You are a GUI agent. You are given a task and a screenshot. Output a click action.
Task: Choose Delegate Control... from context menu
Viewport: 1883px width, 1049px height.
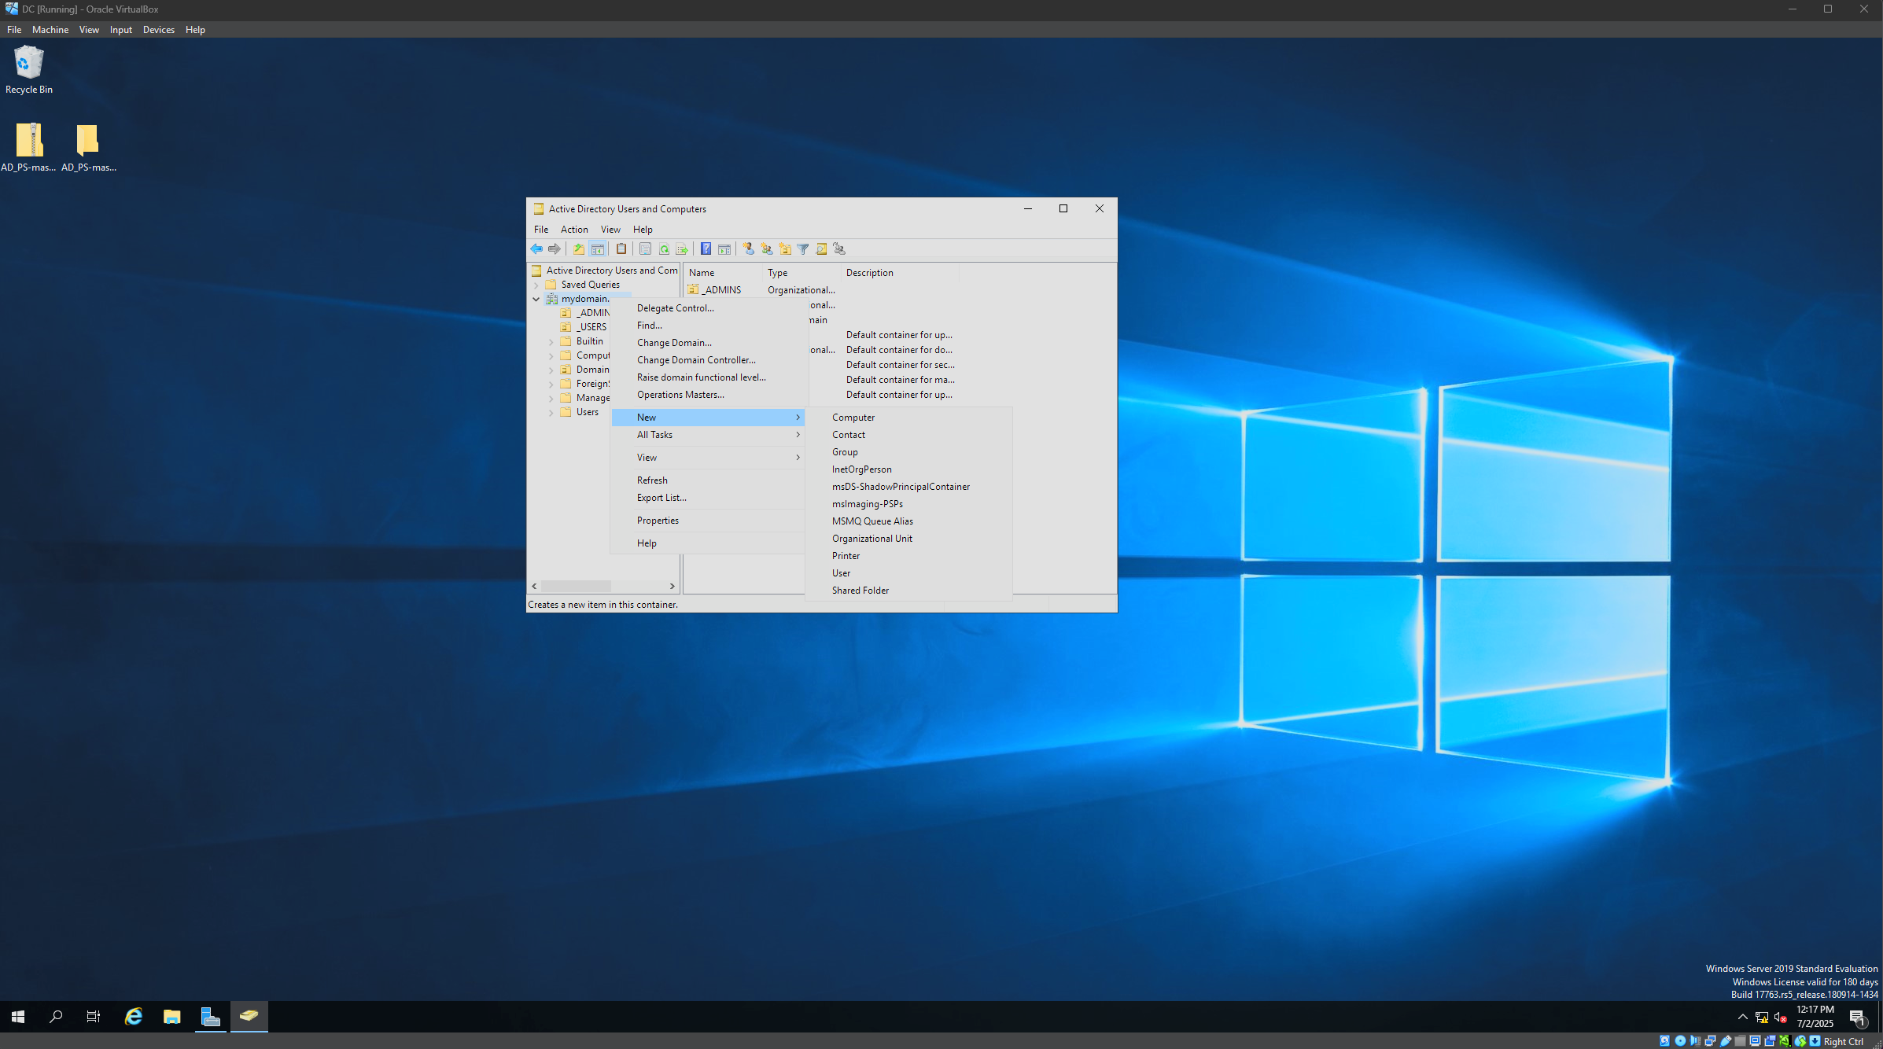pos(708,308)
